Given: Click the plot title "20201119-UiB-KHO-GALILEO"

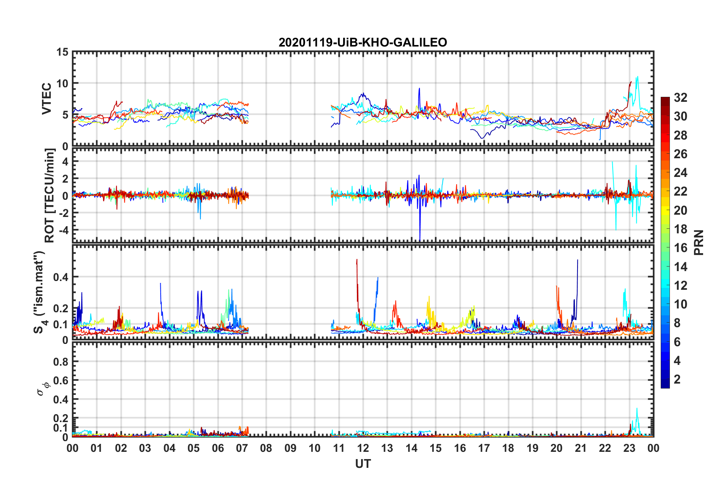Looking at the screenshot, I should (363, 42).
